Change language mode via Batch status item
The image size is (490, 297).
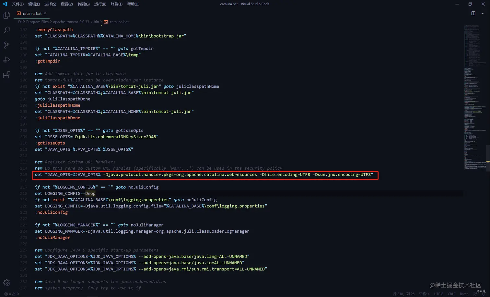click(x=464, y=294)
